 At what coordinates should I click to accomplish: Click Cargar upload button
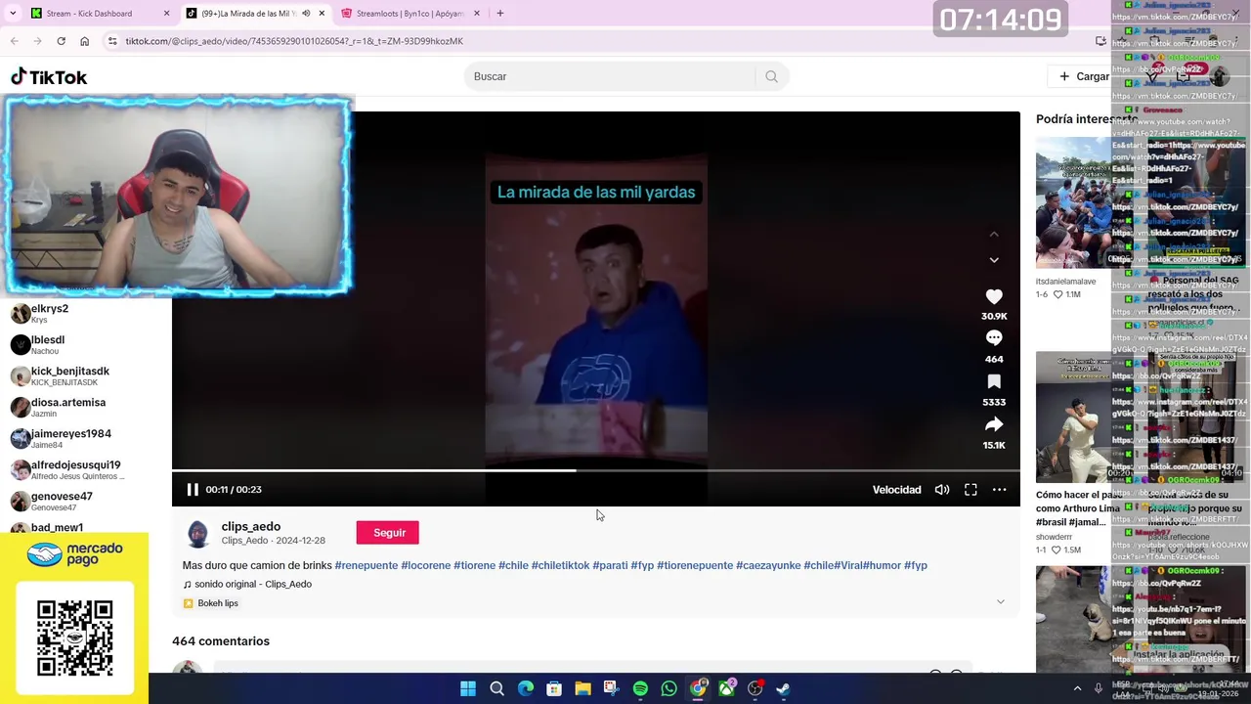(1085, 76)
